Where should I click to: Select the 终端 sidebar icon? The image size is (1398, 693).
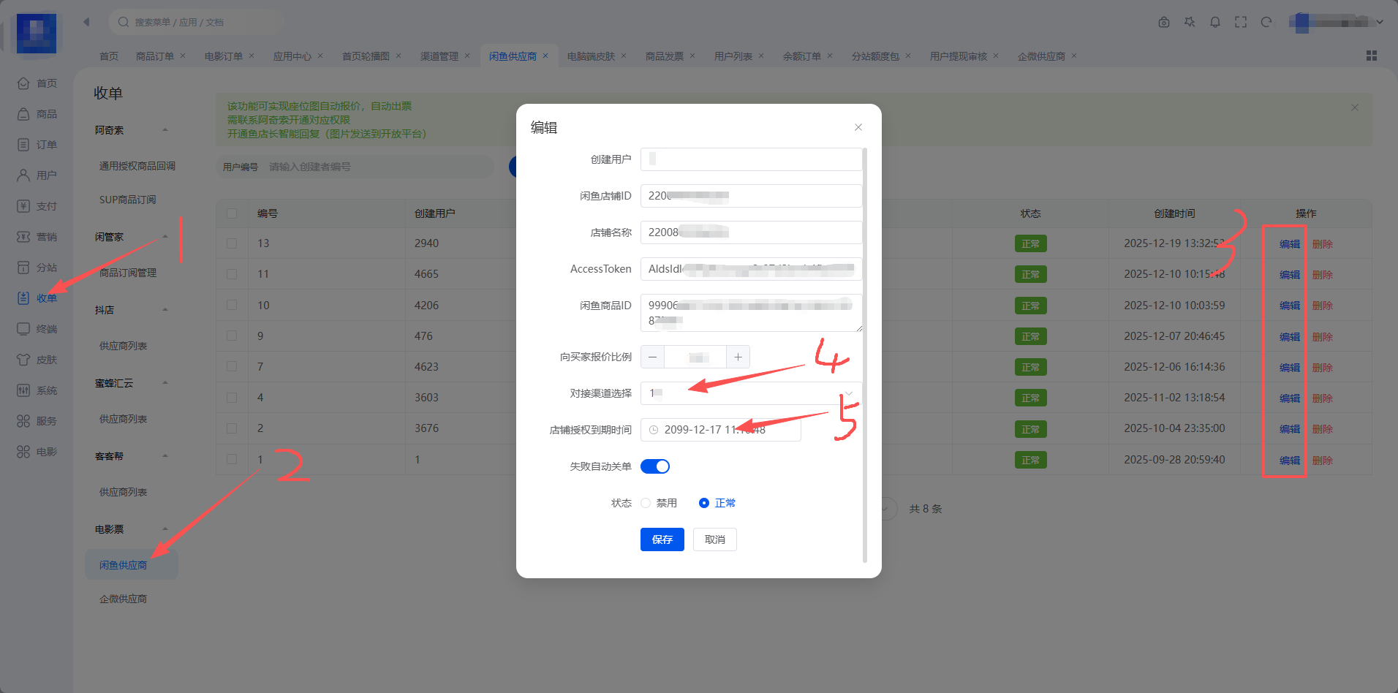pos(23,329)
